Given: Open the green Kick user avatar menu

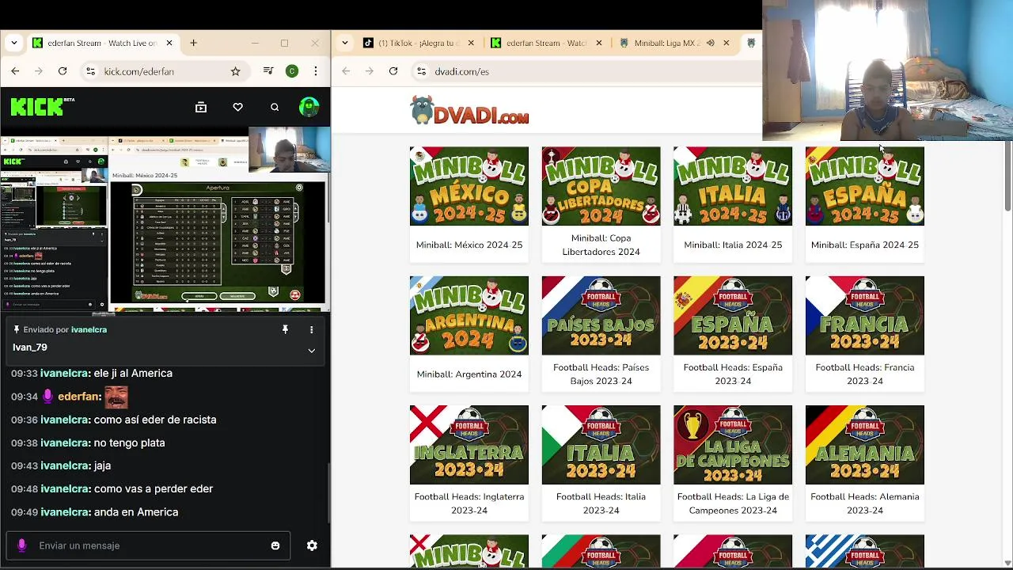Looking at the screenshot, I should 309,107.
